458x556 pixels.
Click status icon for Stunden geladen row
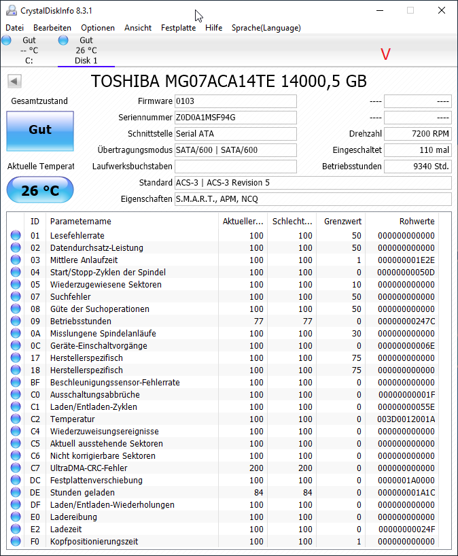pyautogui.click(x=16, y=492)
